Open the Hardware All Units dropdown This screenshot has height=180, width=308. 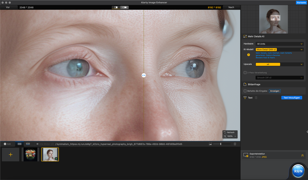point(280,44)
